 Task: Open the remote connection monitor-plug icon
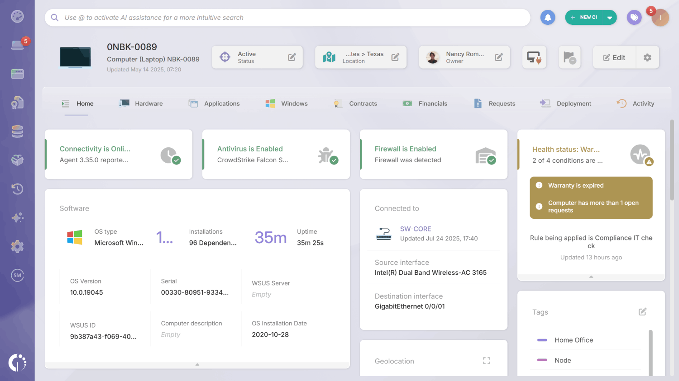click(534, 57)
